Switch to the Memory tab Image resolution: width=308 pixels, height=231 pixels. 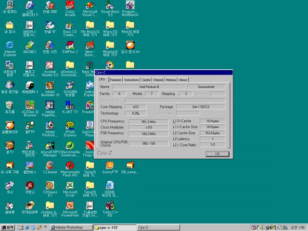click(171, 80)
